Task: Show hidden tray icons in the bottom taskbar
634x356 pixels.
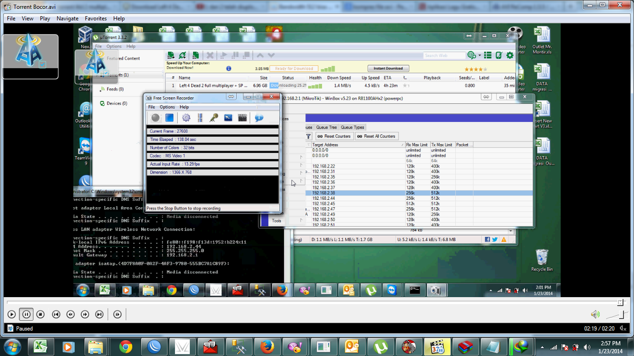Action: point(543,347)
